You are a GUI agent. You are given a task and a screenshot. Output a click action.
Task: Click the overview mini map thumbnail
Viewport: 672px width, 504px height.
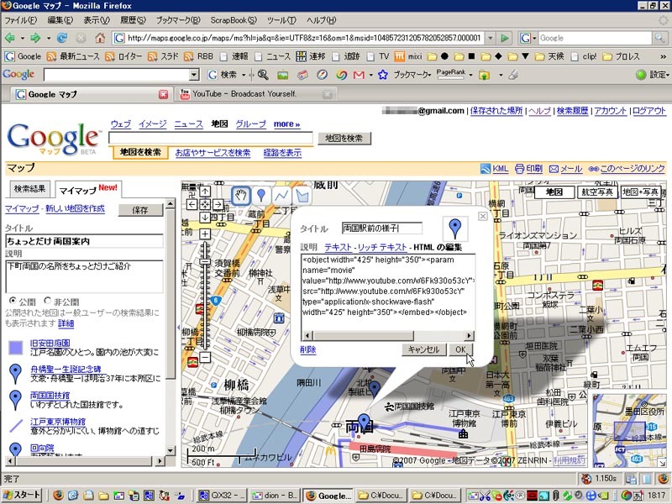629,430
